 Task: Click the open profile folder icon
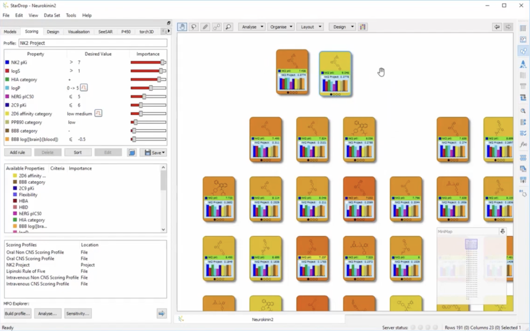pos(131,152)
